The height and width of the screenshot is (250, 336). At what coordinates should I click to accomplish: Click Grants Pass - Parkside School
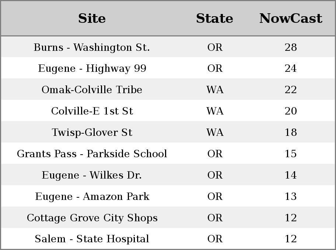[x=92, y=154]
